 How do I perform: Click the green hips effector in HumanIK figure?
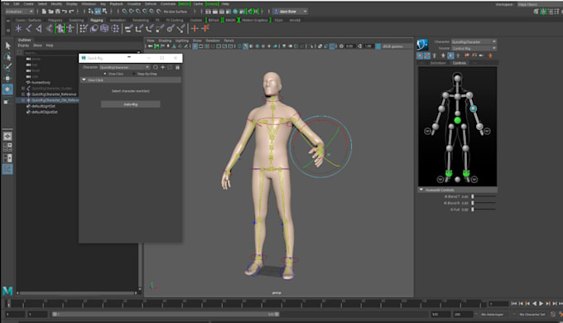(457, 120)
